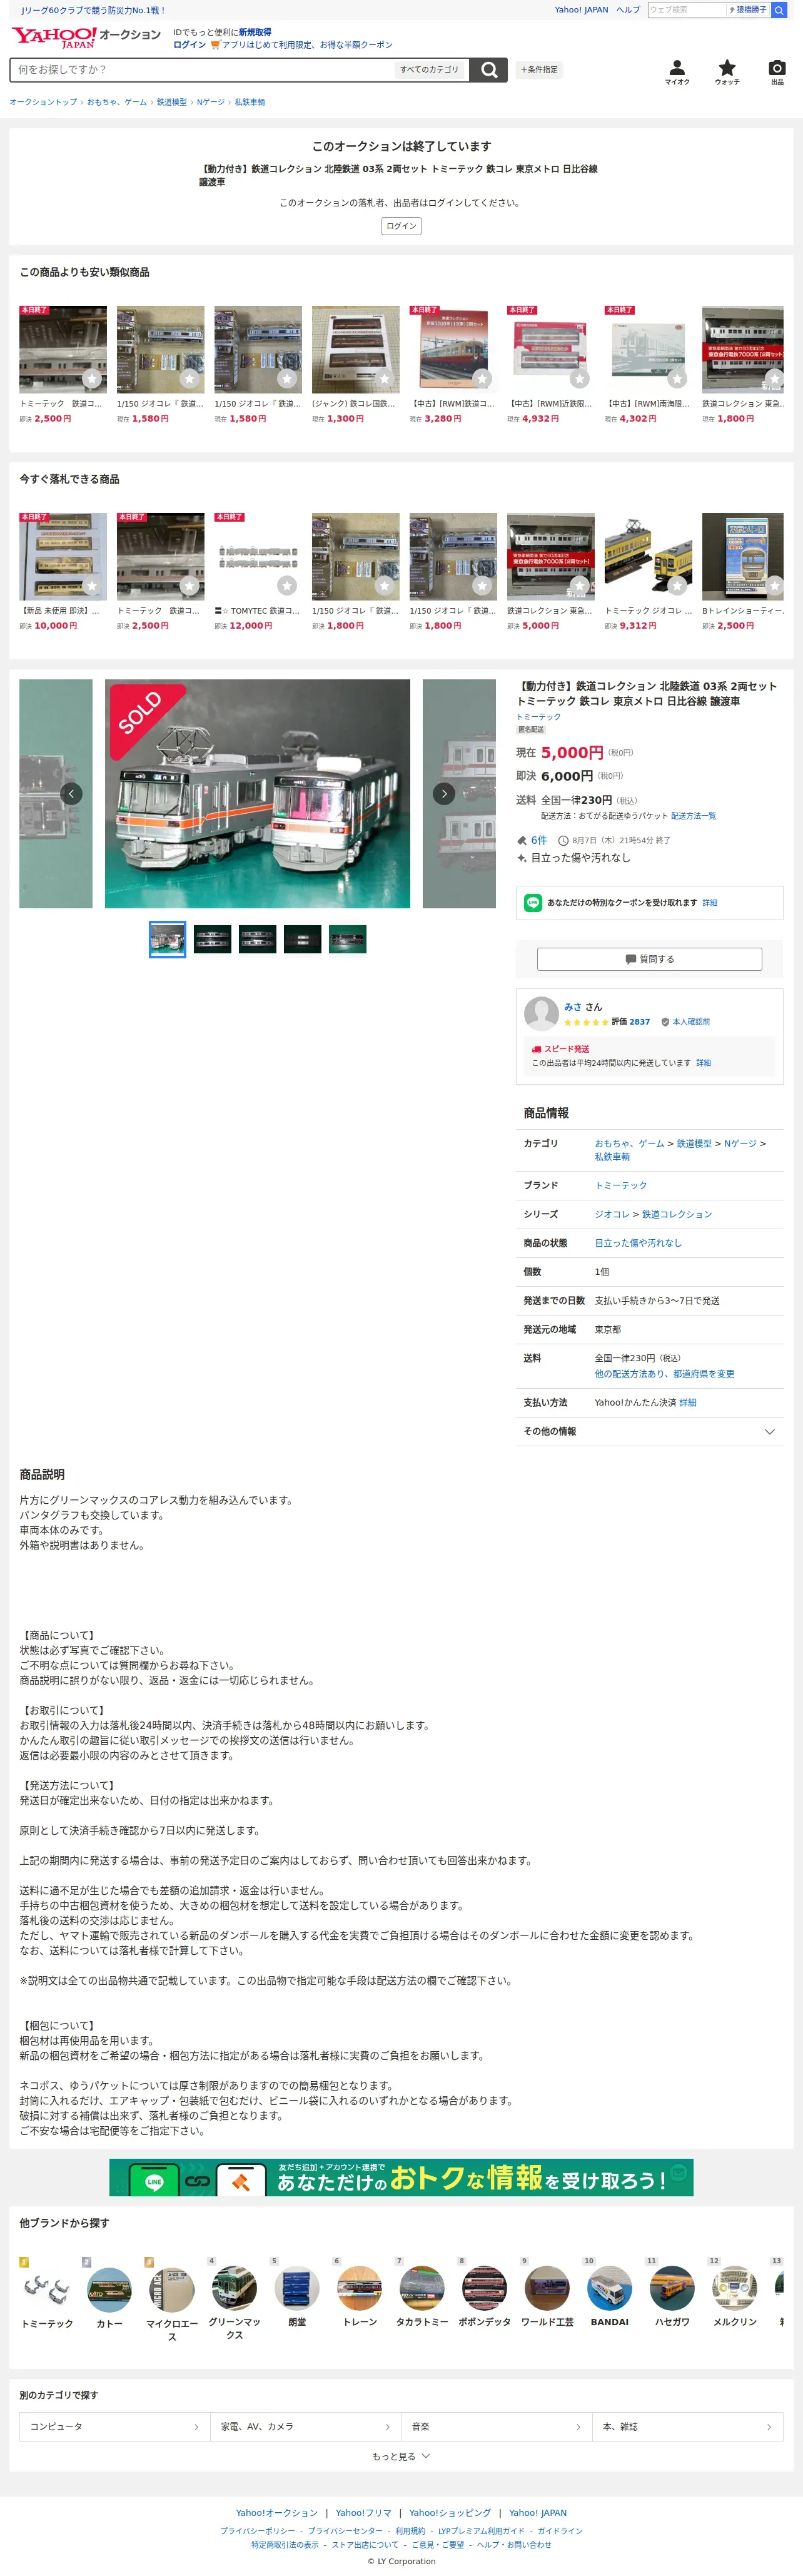Click the magnifier search button in auction search bar
The width and height of the screenshot is (803, 2576).
(489, 70)
